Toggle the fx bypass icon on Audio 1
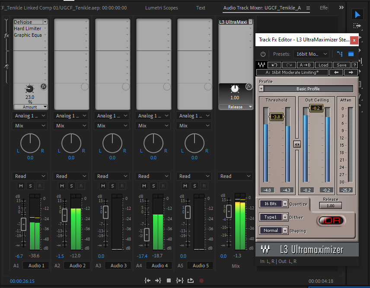The width and height of the screenshot is (370, 288). pyautogui.click(x=44, y=86)
